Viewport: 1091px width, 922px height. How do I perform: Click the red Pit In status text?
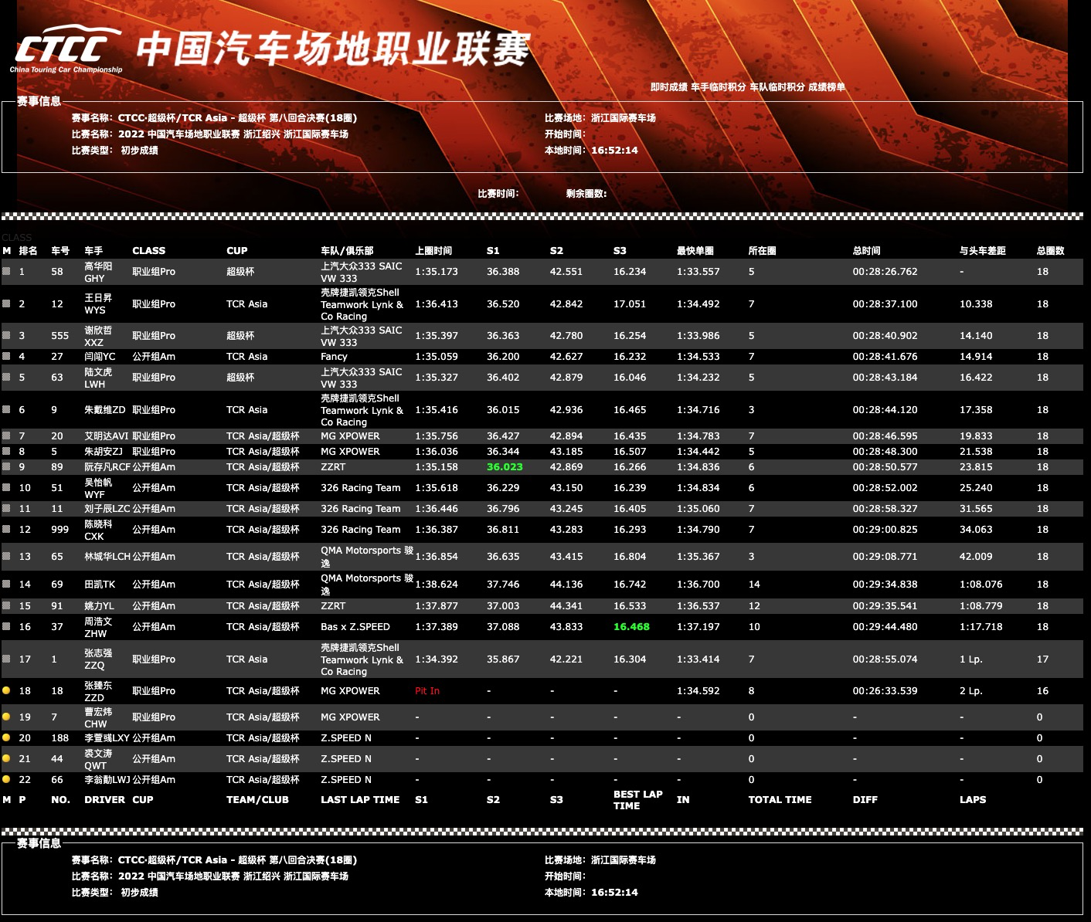[x=427, y=691]
